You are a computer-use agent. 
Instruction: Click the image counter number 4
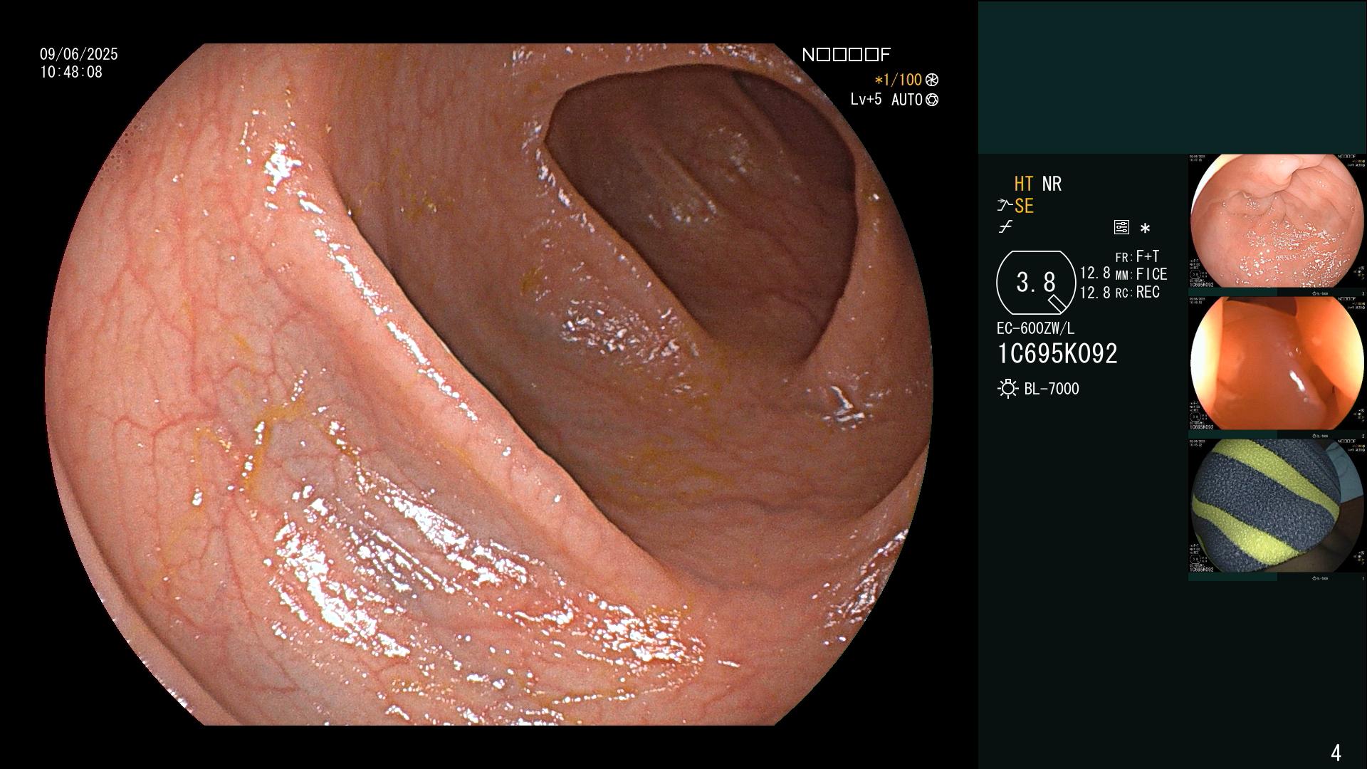click(x=1336, y=753)
